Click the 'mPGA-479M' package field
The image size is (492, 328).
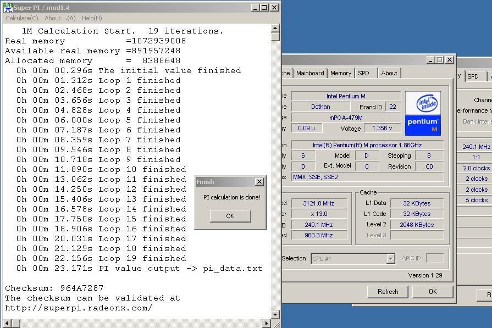346,118
